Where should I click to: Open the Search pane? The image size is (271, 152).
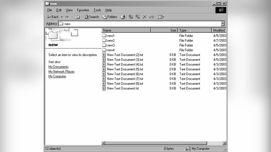(91, 17)
